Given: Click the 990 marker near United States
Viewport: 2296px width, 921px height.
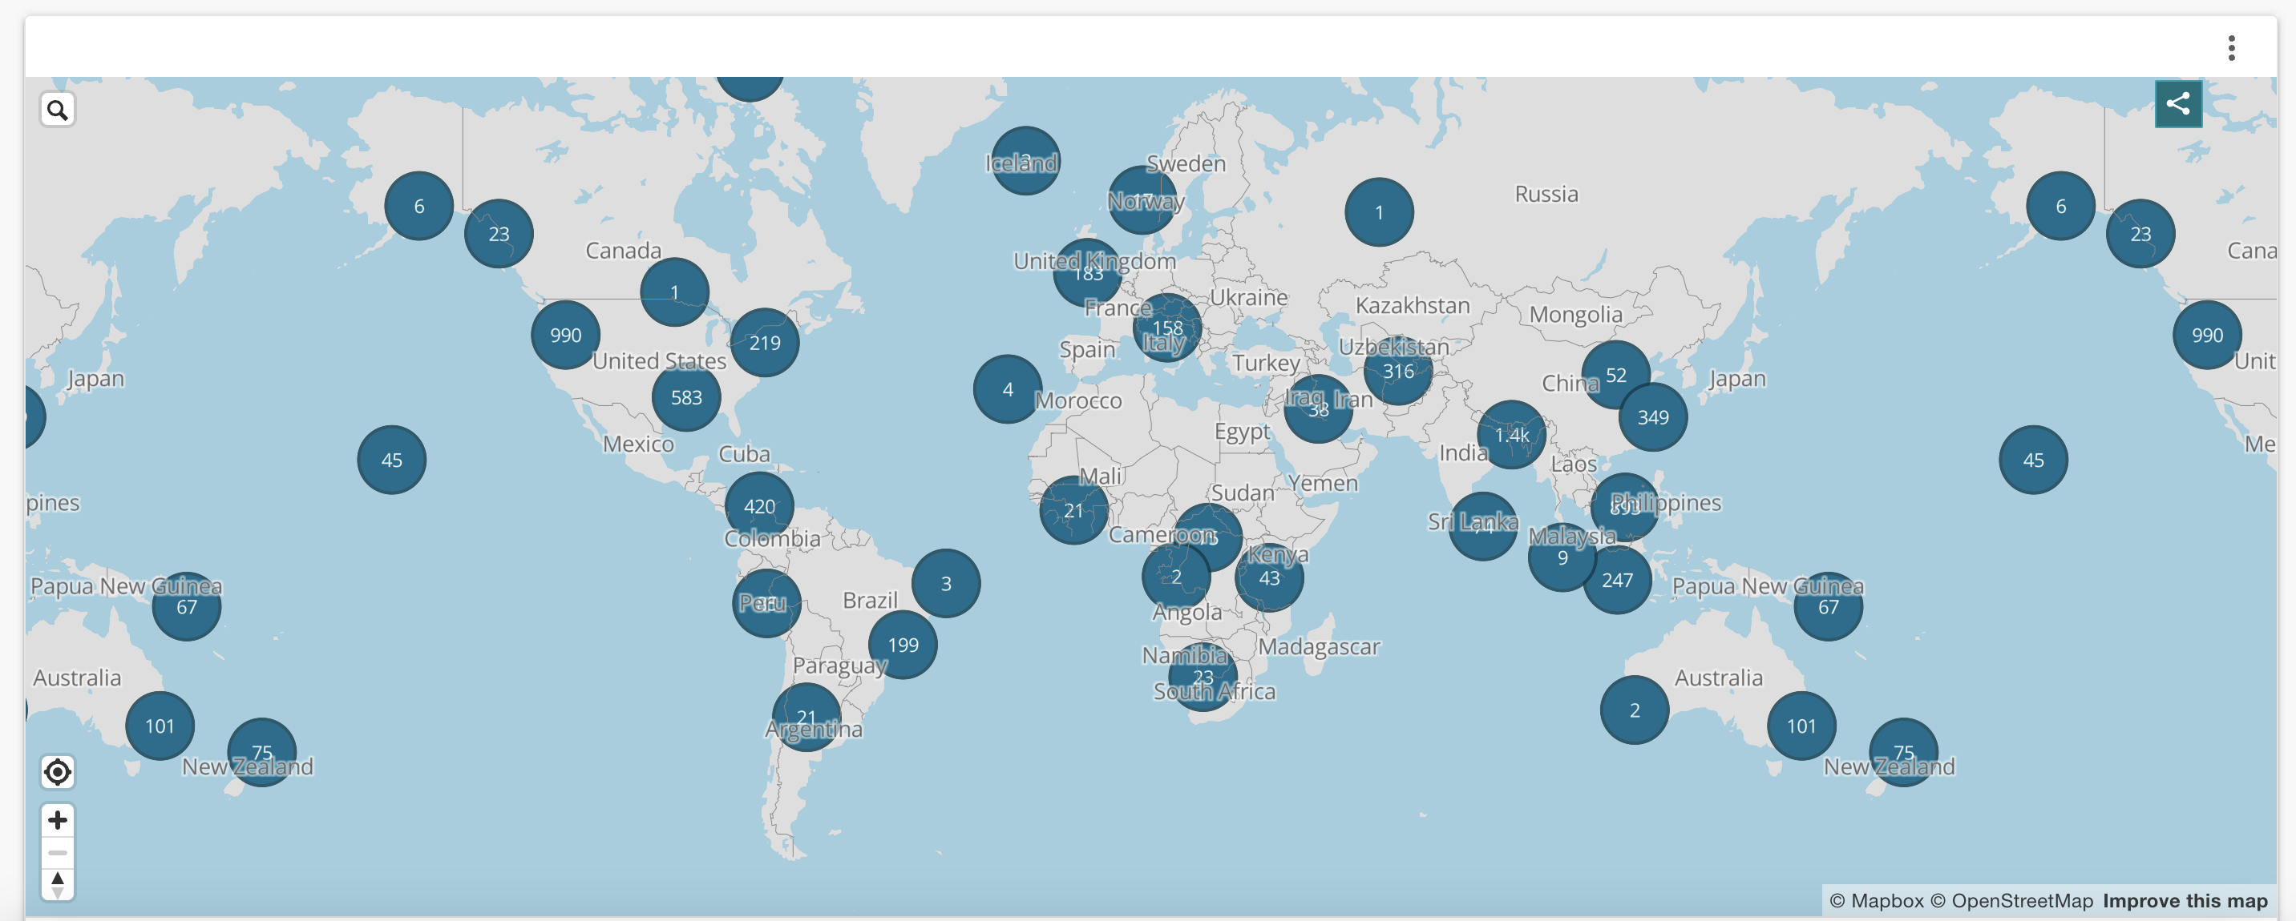Looking at the screenshot, I should [564, 335].
